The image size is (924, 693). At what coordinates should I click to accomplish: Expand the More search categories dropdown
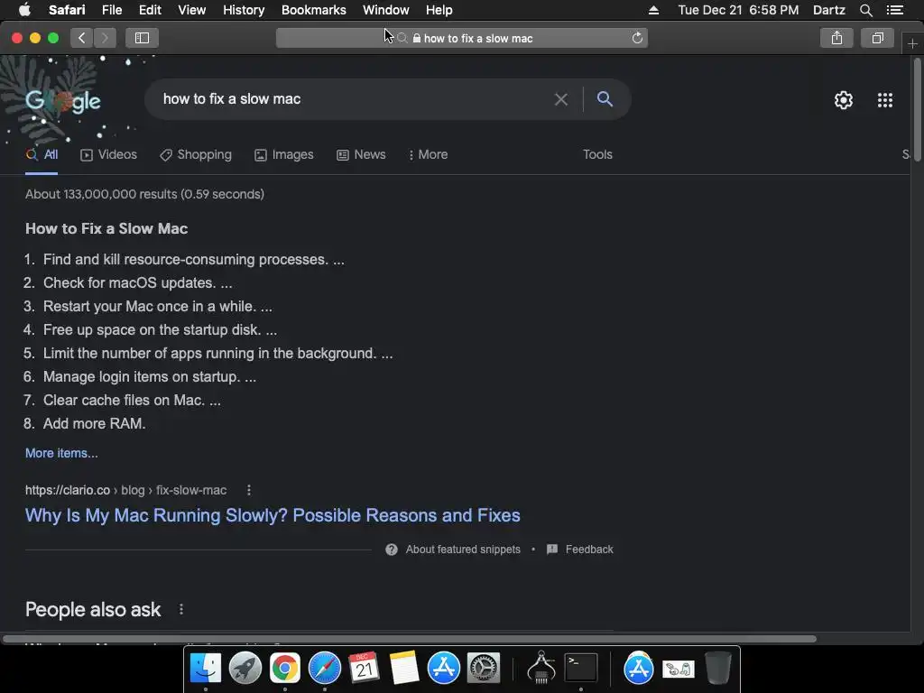click(429, 155)
